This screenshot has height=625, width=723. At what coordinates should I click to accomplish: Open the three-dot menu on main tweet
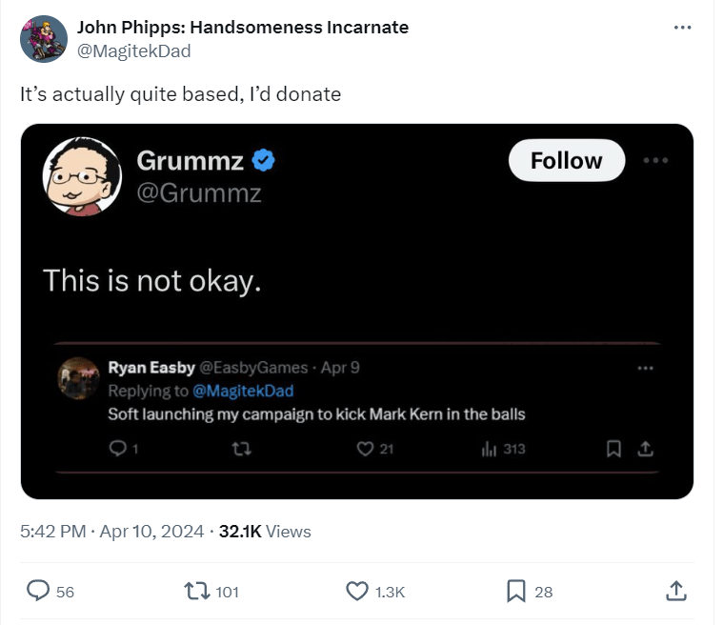[x=682, y=27]
